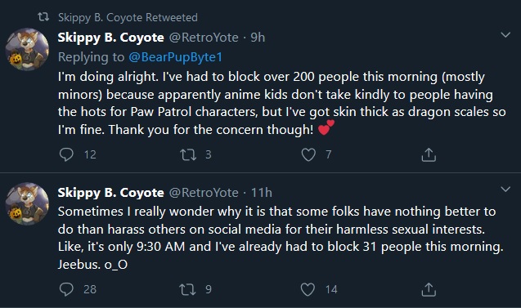Like the second tweet with 14 likes
The image size is (521, 308).
[x=308, y=289]
